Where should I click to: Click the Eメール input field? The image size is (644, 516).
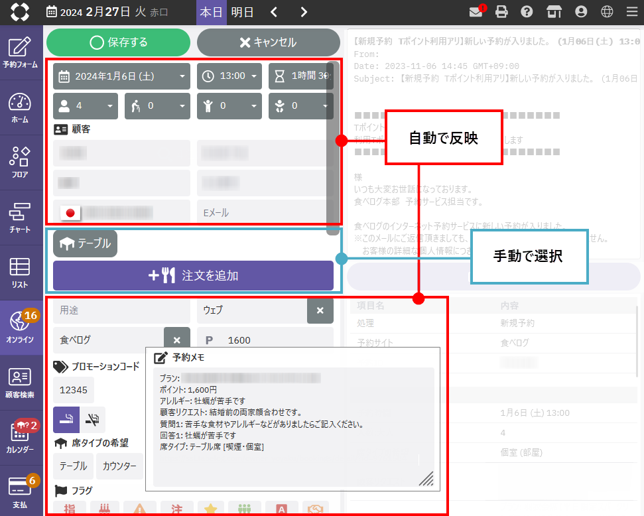(259, 213)
